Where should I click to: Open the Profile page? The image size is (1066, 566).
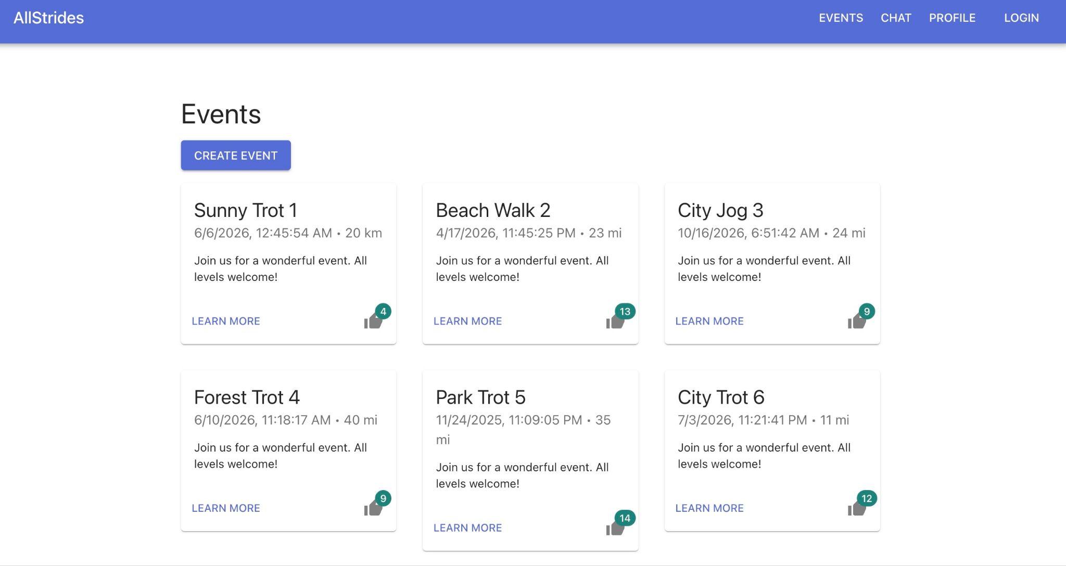952,18
